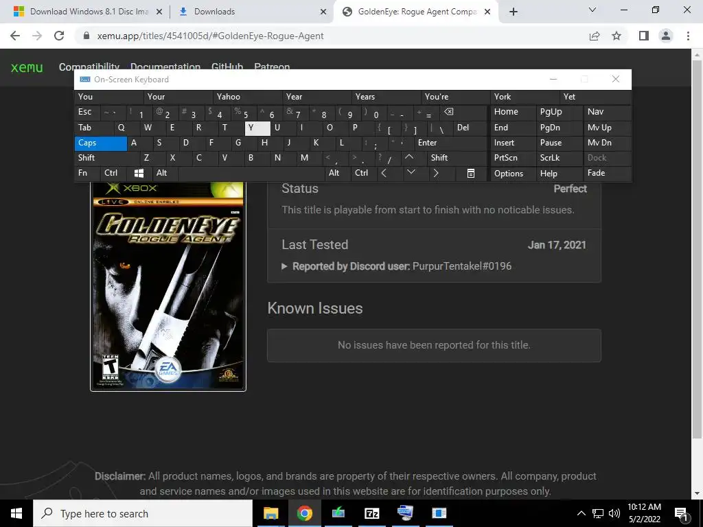Click the PrtScn key
Image resolution: width=703 pixels, height=527 pixels.
click(514, 158)
